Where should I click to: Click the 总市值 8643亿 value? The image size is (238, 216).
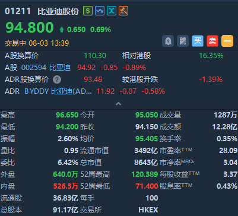(146, 163)
